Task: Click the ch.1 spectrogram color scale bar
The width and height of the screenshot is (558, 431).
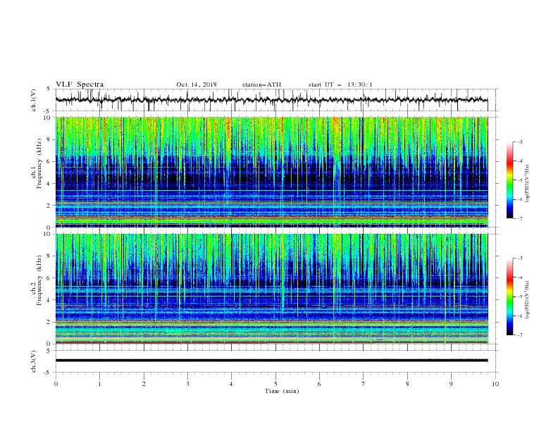Action: [x=510, y=180]
